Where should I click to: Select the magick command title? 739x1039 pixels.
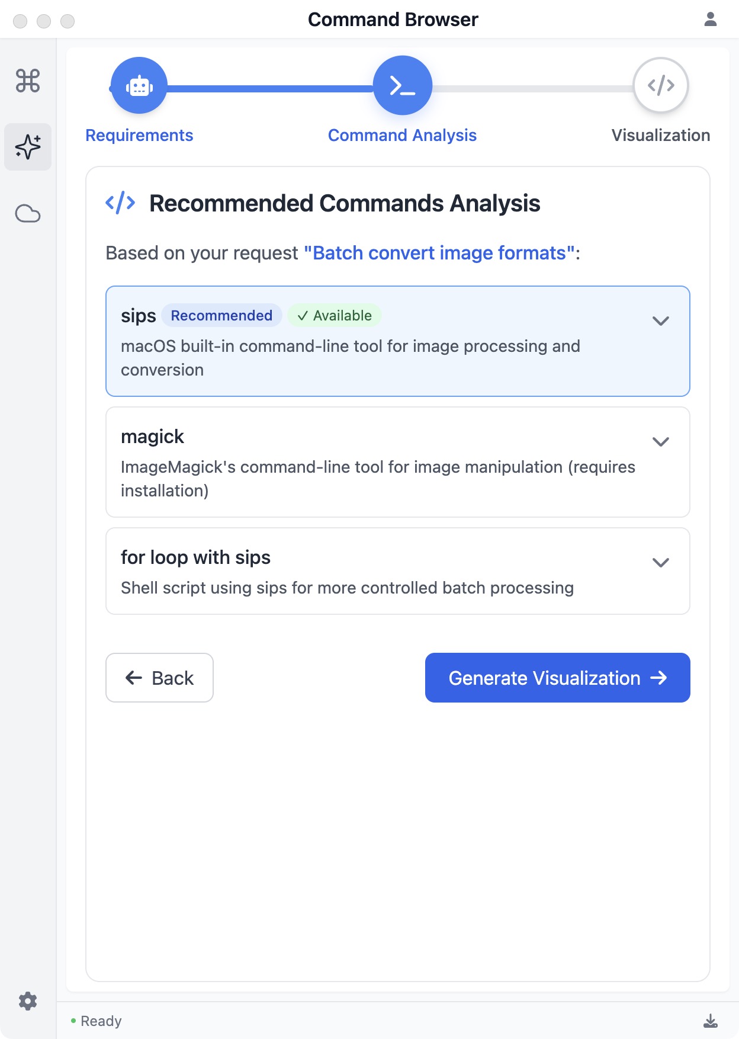coord(152,437)
